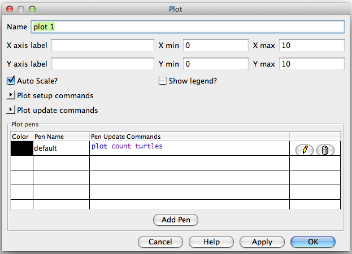Select the X min value field
The width and height of the screenshot is (352, 254).
tap(216, 45)
